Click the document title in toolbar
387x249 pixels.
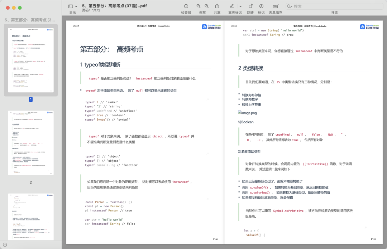tap(115, 6)
